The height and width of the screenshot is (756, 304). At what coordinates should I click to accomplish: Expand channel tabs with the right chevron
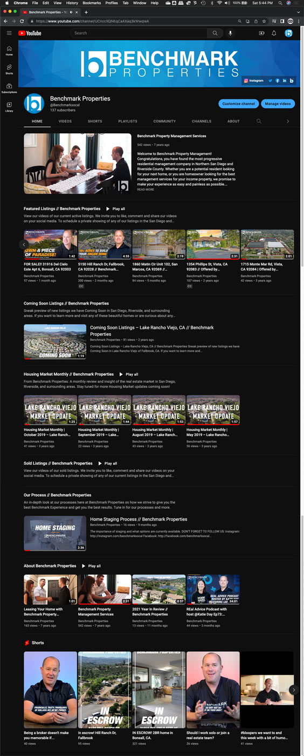[x=288, y=122]
